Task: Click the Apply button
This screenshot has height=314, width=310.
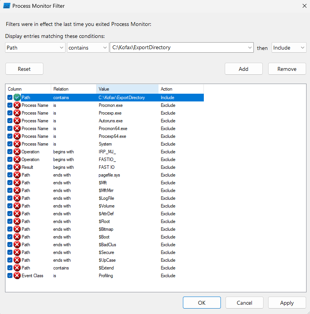Action: [x=287, y=303]
